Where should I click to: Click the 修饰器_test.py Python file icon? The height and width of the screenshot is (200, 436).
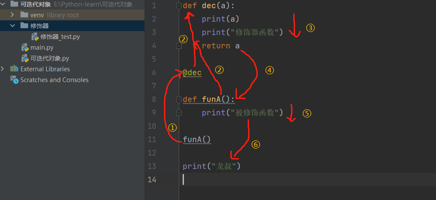point(35,37)
